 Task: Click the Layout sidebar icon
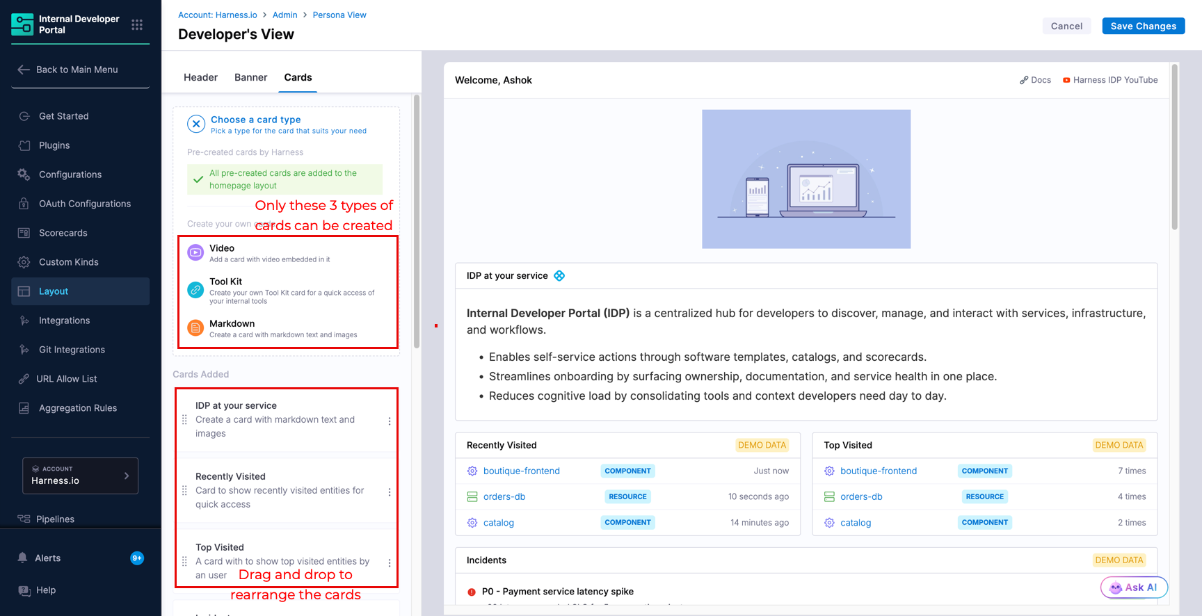(x=24, y=291)
